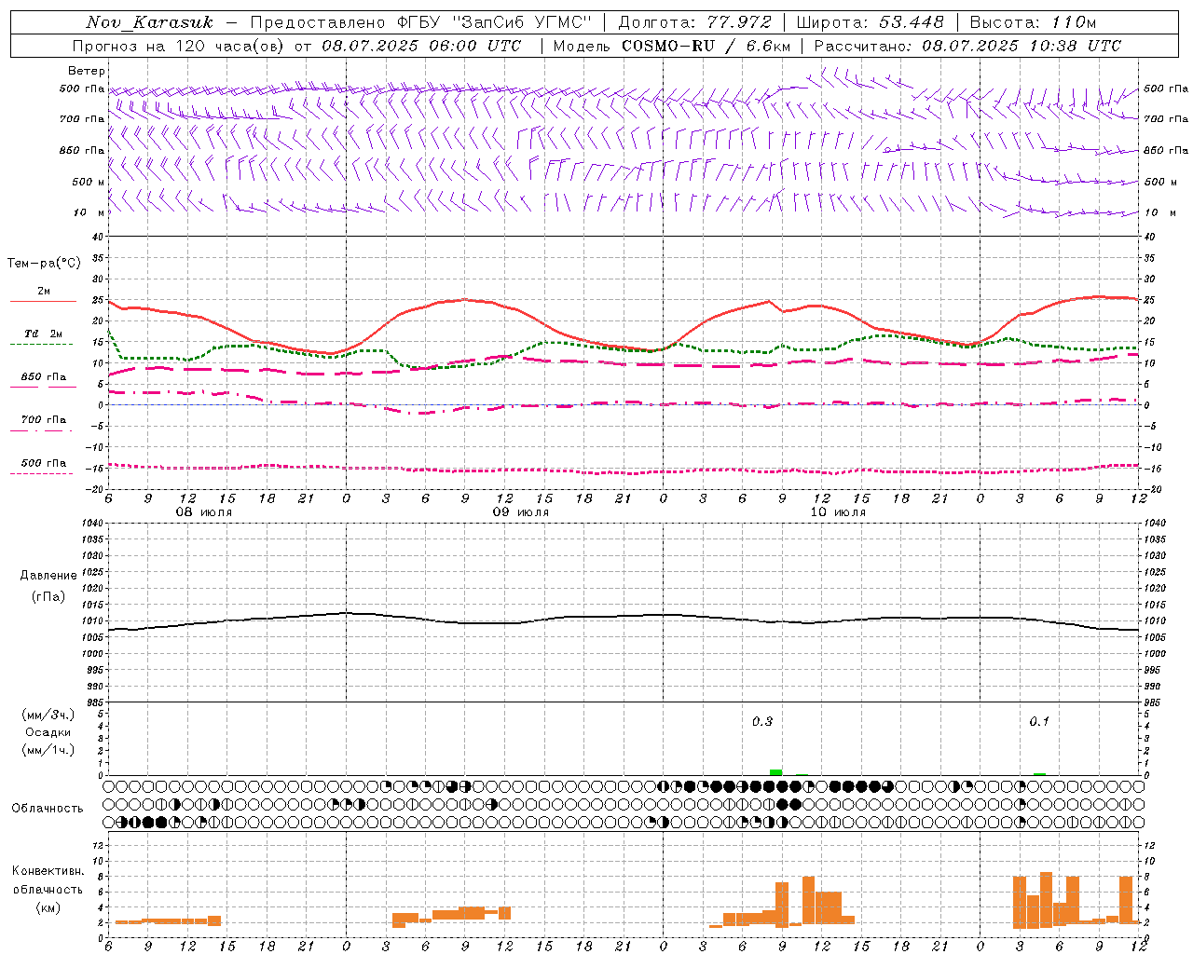Click the '(гПа)' unit under Давление

pyautogui.click(x=48, y=596)
